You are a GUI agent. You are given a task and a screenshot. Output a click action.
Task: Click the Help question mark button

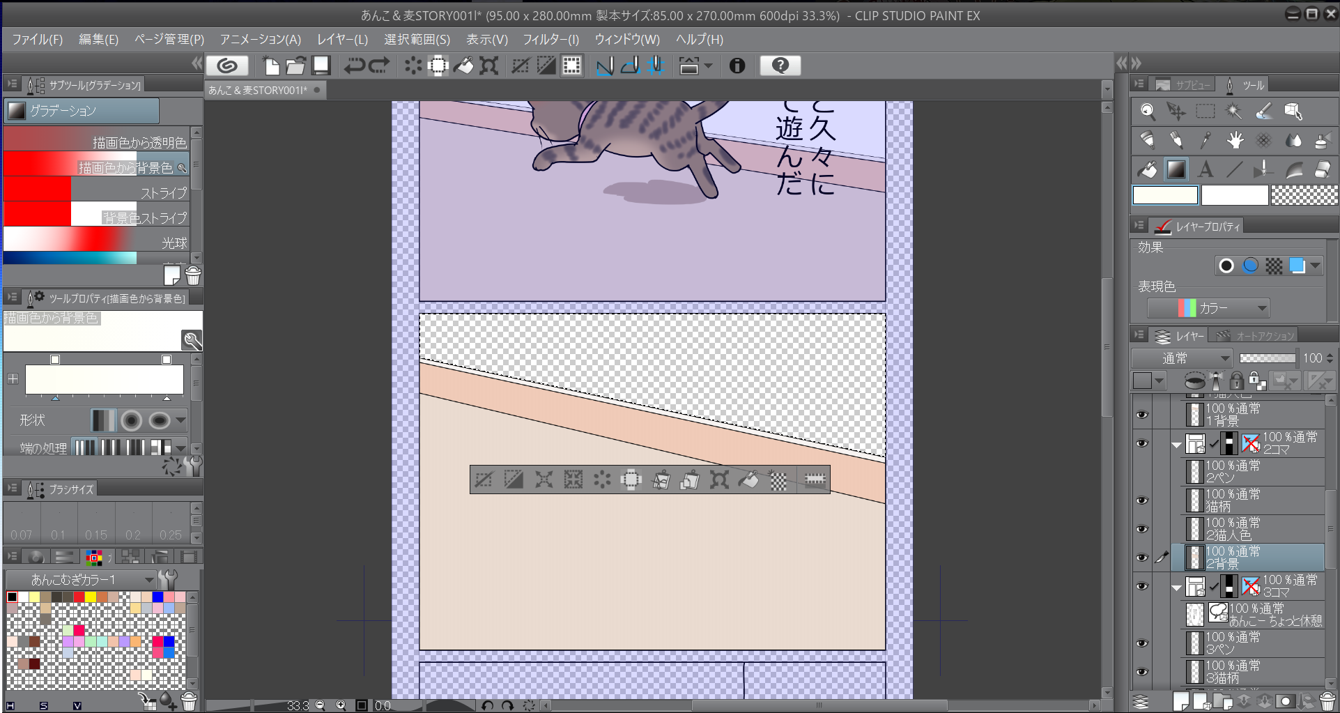click(x=780, y=66)
